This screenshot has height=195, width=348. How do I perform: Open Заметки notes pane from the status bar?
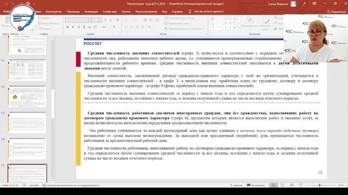point(236,185)
